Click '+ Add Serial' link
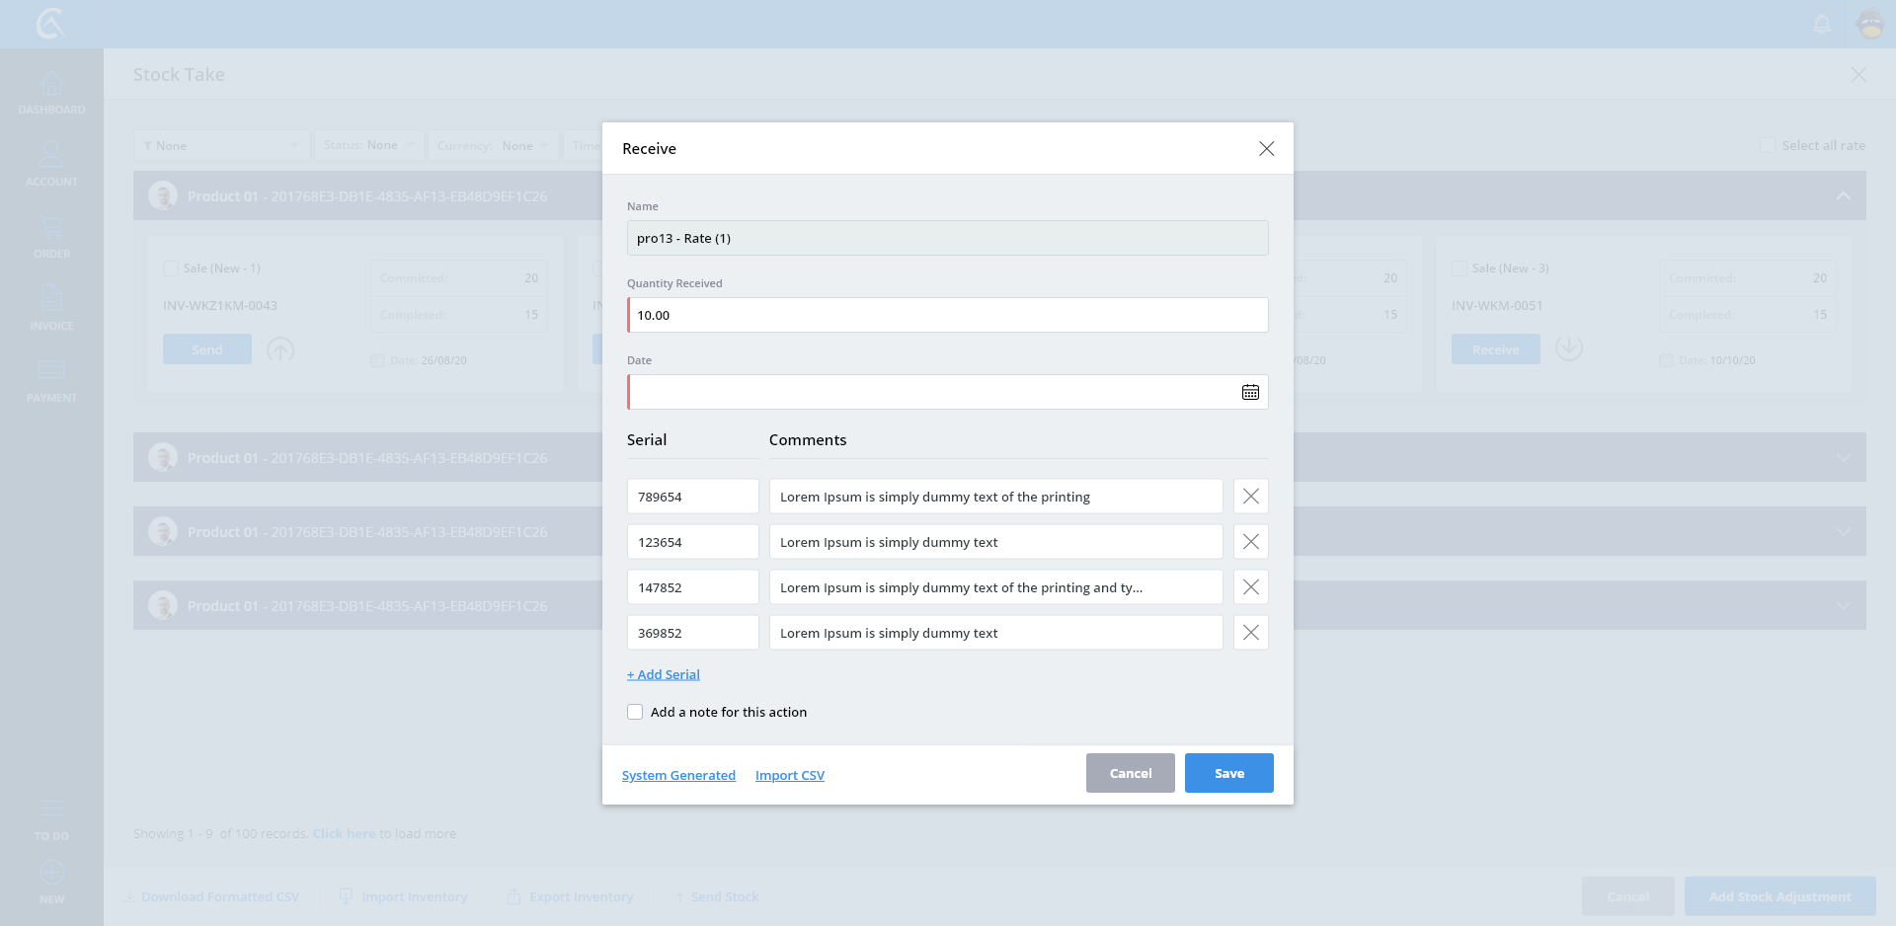1896x926 pixels. pos(664,674)
